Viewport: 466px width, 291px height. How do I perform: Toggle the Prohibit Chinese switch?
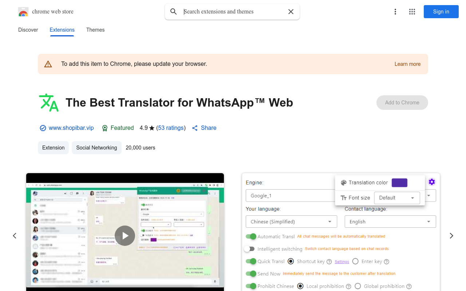click(x=251, y=286)
